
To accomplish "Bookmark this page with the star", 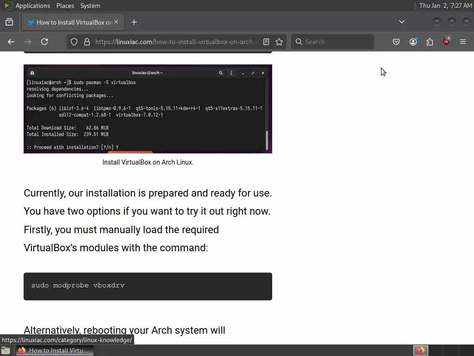I will click(279, 42).
